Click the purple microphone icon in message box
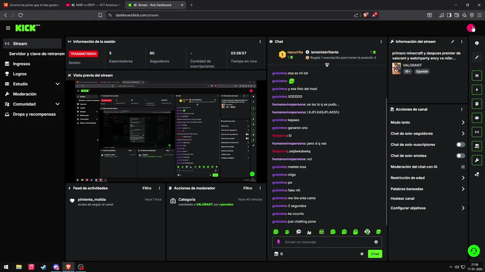This screenshot has width=485, height=272. click(278, 242)
